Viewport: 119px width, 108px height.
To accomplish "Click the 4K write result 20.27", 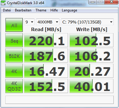I will click(91, 71).
